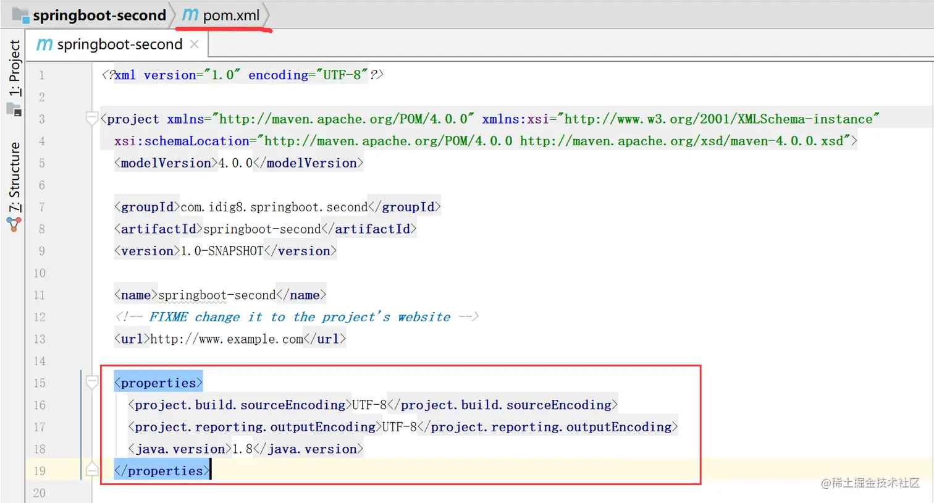Click xmlns:xsi attribute in project tag
This screenshot has height=503, width=934.
680,119
